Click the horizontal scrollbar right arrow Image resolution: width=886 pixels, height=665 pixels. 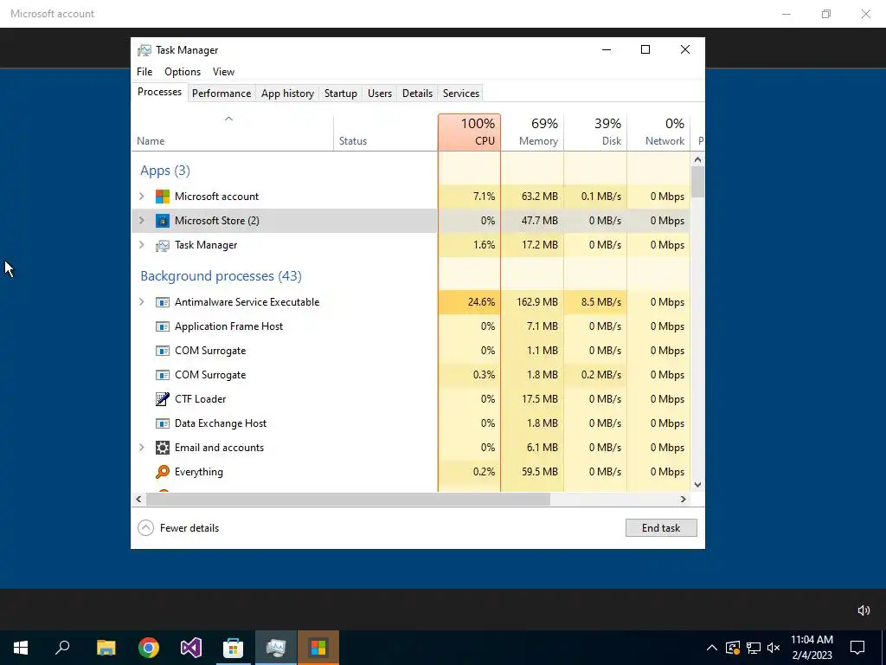[684, 500]
